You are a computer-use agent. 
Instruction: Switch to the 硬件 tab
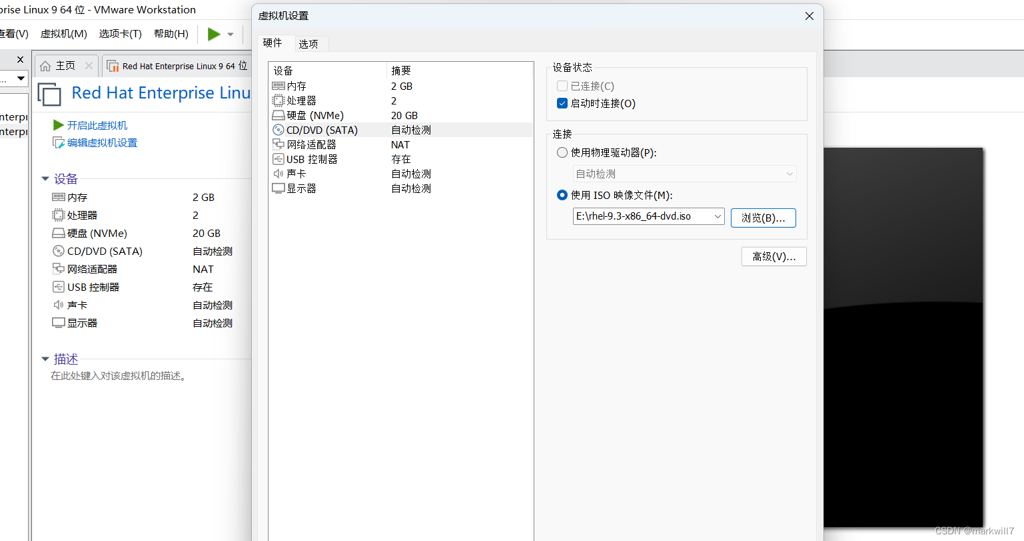pos(273,43)
